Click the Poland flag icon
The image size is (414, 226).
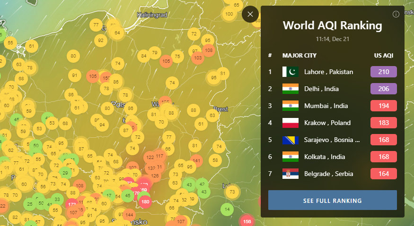pyautogui.click(x=291, y=123)
